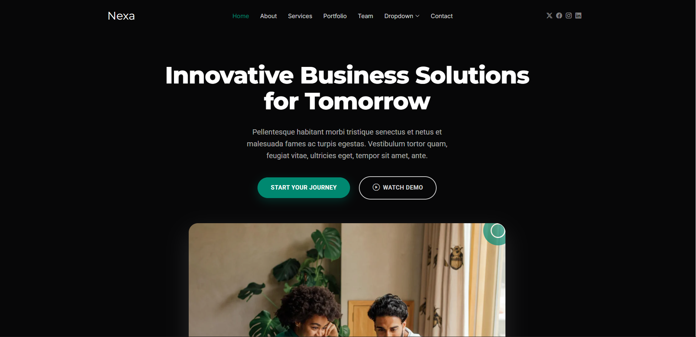Expand the Dropdown chevron arrow
Screen dimensions: 696x337
coord(417,16)
